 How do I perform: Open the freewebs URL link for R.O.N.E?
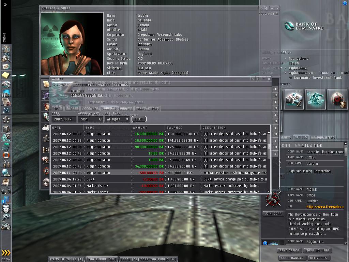point(325,207)
